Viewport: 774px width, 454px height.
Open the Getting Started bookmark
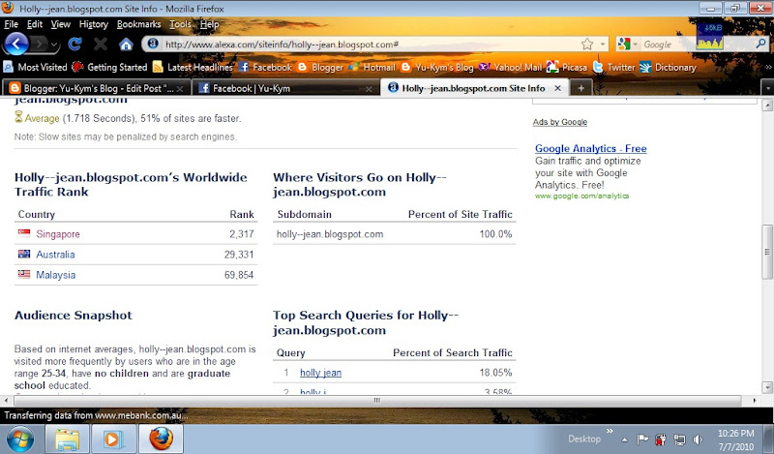coord(109,67)
